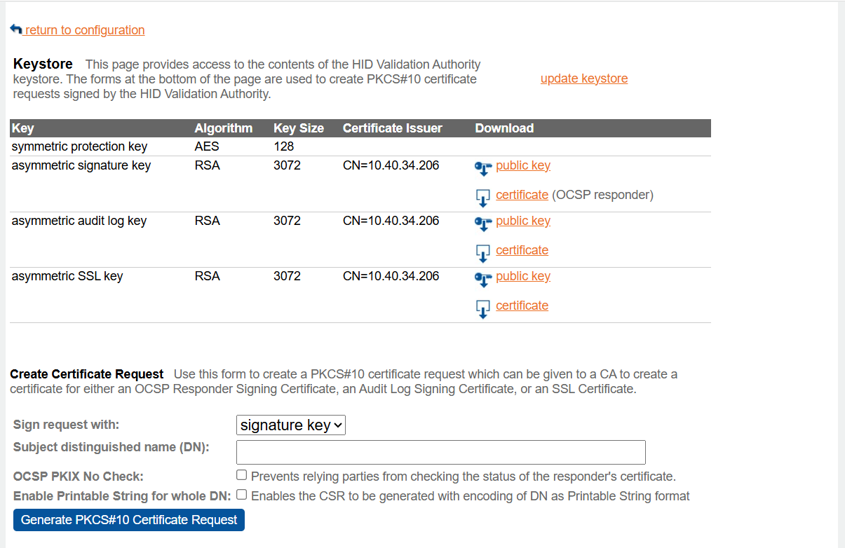This screenshot has width=845, height=548.
Task: Download the asymmetric signature key public key link
Action: click(x=523, y=165)
